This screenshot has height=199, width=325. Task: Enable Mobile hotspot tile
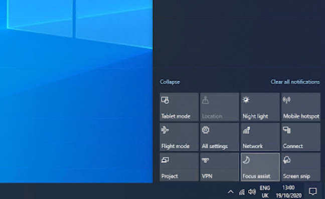pos(301,107)
